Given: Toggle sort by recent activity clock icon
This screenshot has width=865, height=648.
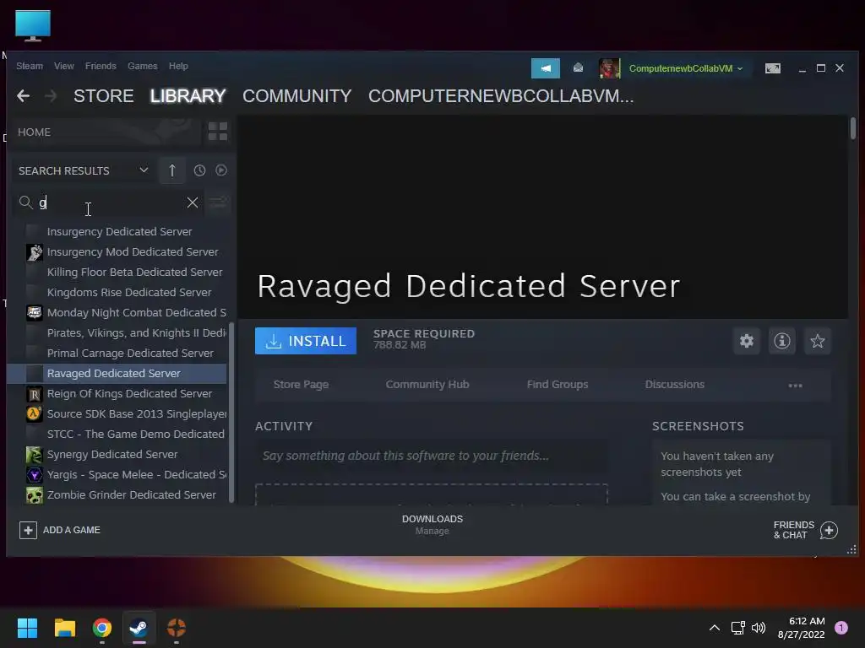Looking at the screenshot, I should [x=199, y=170].
